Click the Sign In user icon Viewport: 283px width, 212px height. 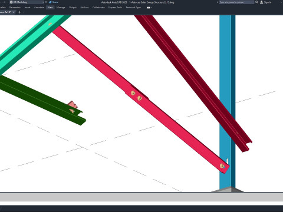262,2
